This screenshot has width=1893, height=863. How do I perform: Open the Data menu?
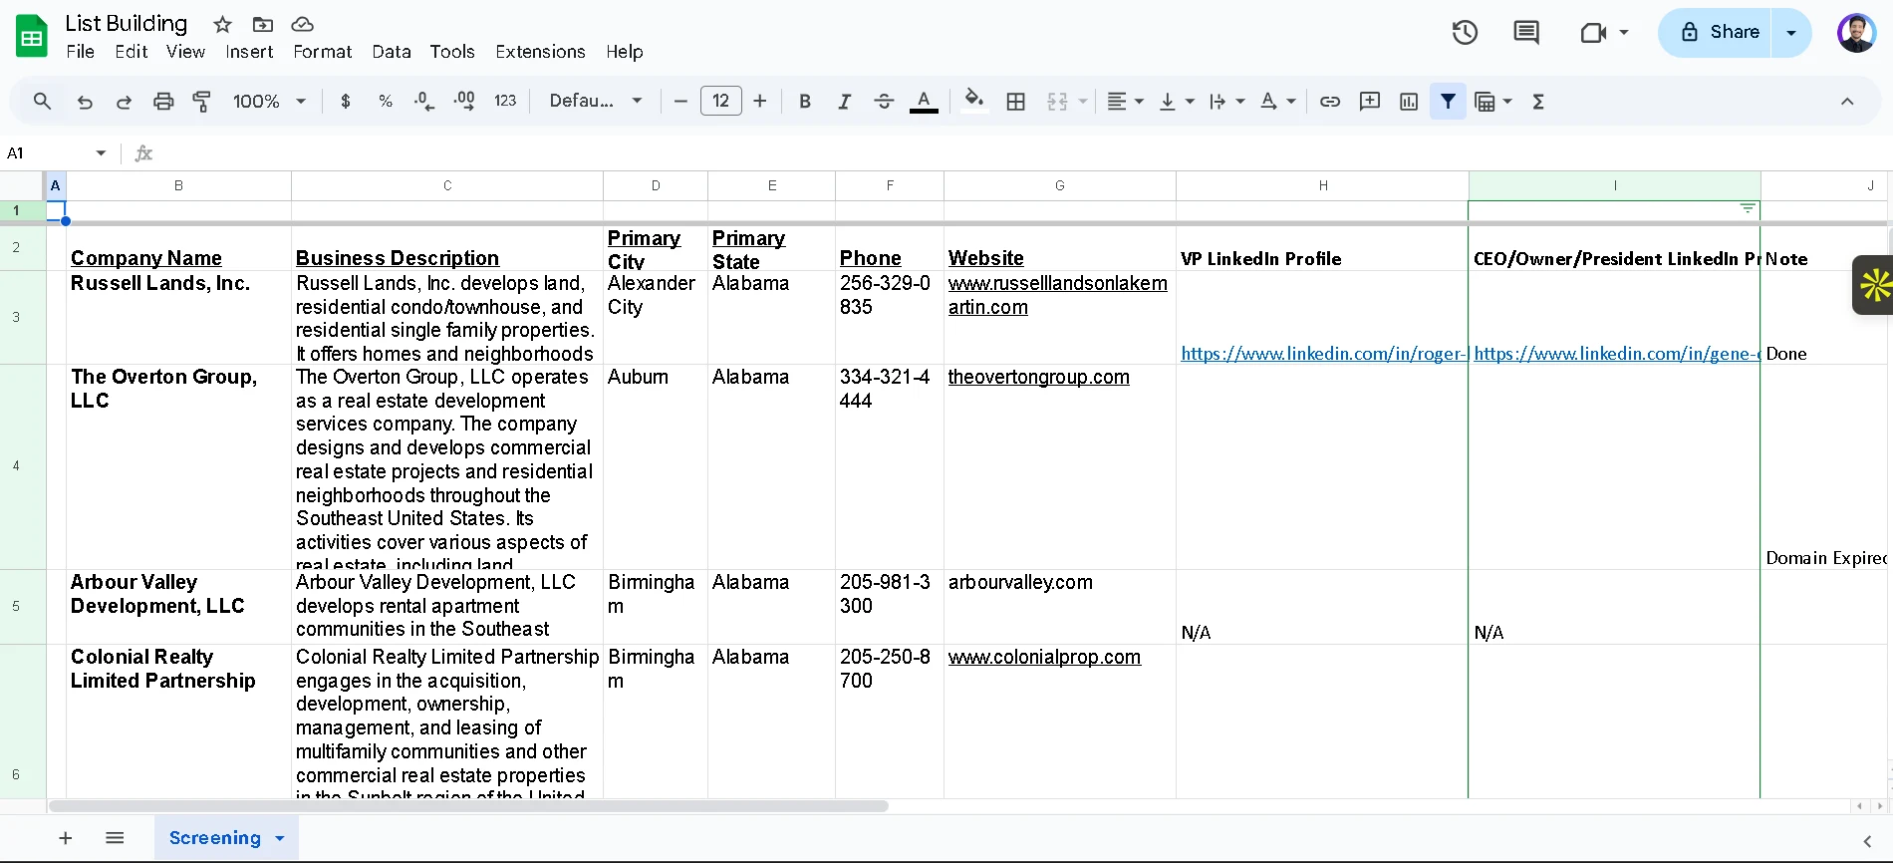(392, 52)
